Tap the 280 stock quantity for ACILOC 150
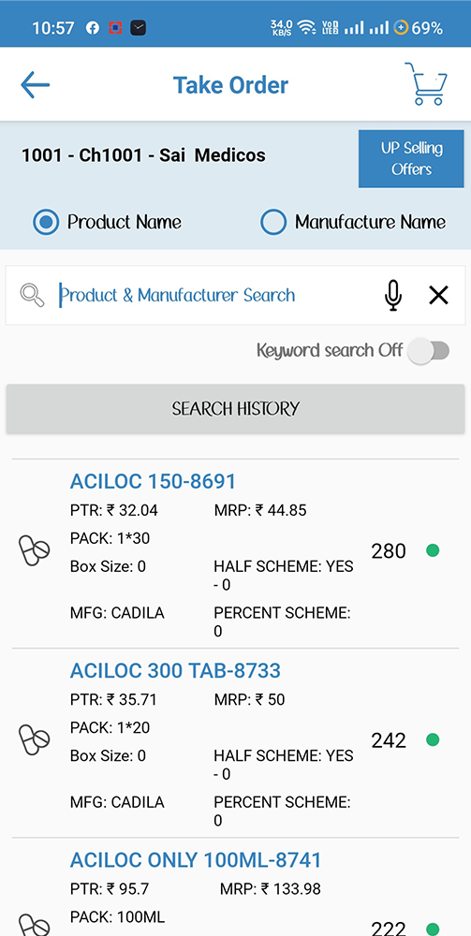 pyautogui.click(x=389, y=550)
